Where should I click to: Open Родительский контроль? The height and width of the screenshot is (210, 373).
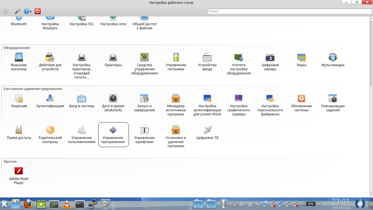(50, 135)
